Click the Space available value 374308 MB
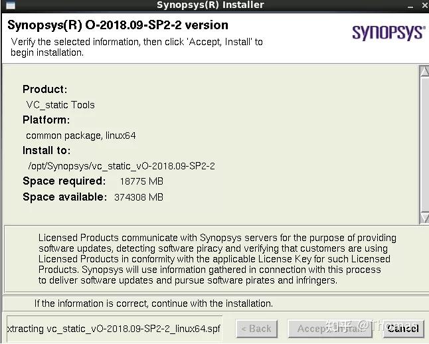This screenshot has width=429, height=344. 139,197
